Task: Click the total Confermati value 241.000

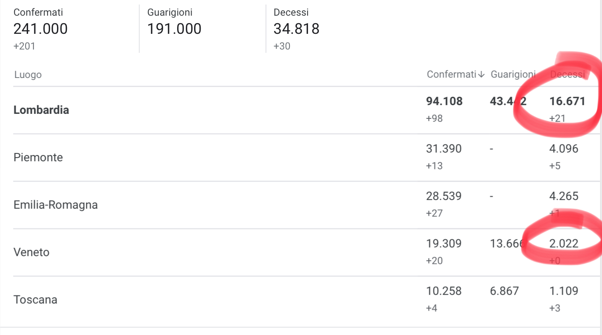Action: pos(40,29)
